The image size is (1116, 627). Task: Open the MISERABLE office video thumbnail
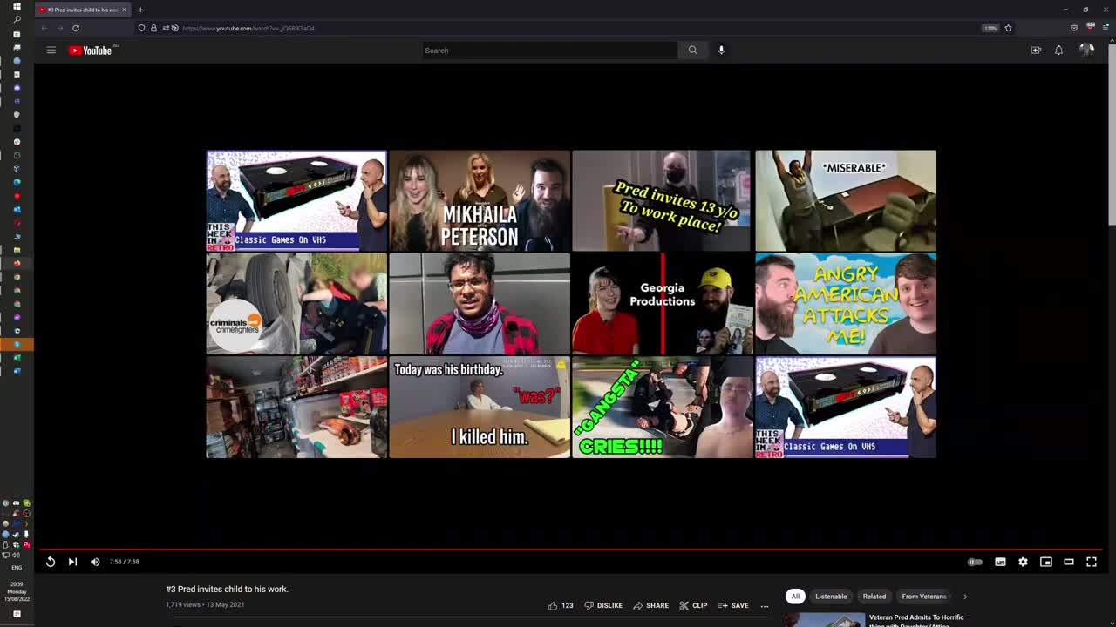tap(846, 200)
